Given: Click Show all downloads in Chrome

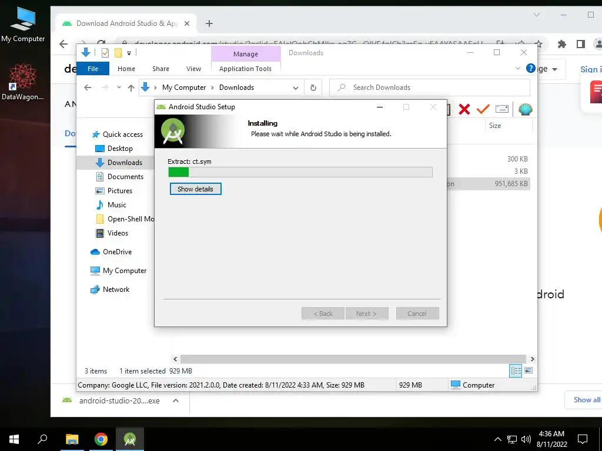Looking at the screenshot, I should click(586, 399).
